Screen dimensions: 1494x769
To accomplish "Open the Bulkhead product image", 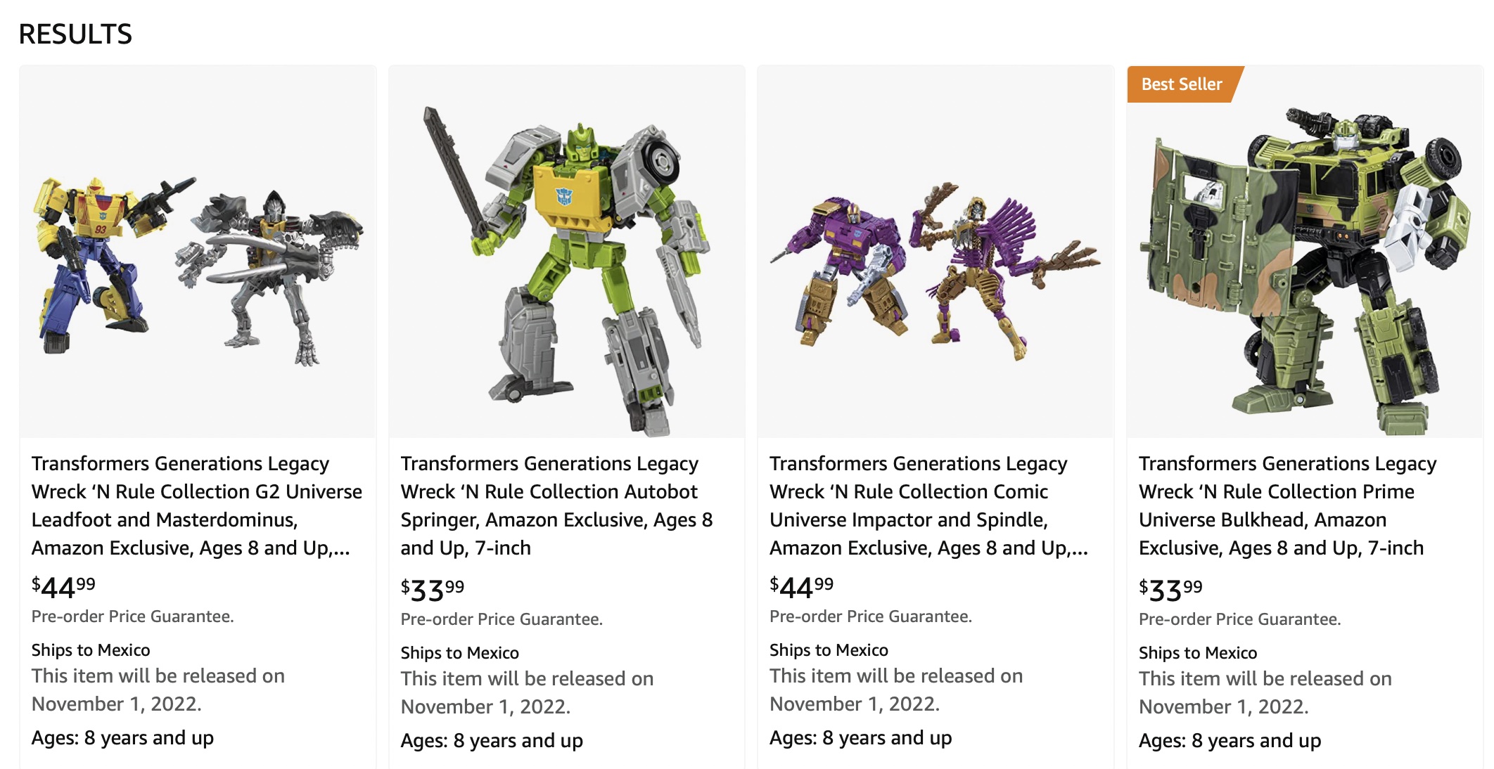I will pyautogui.click(x=1305, y=267).
